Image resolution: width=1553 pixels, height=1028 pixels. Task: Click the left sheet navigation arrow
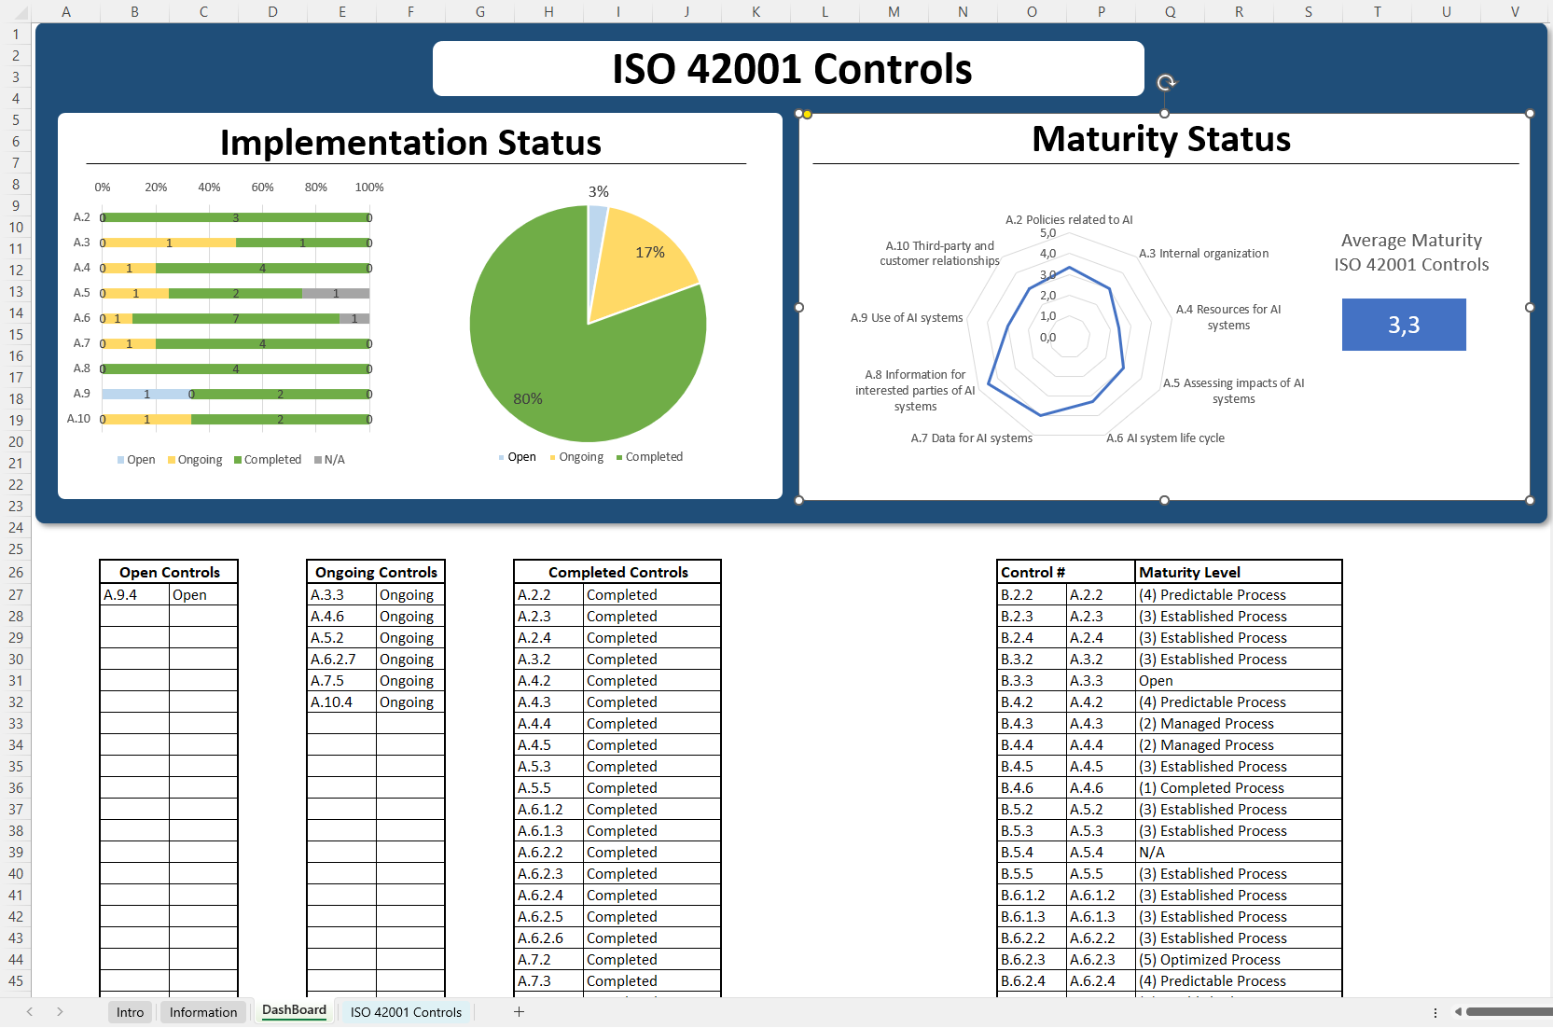pyautogui.click(x=31, y=1012)
